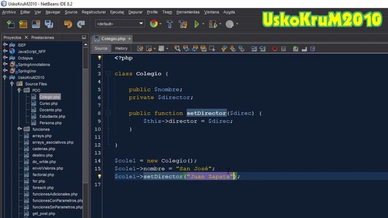Minimize the Proyectos panel group

pyautogui.click(x=84, y=38)
